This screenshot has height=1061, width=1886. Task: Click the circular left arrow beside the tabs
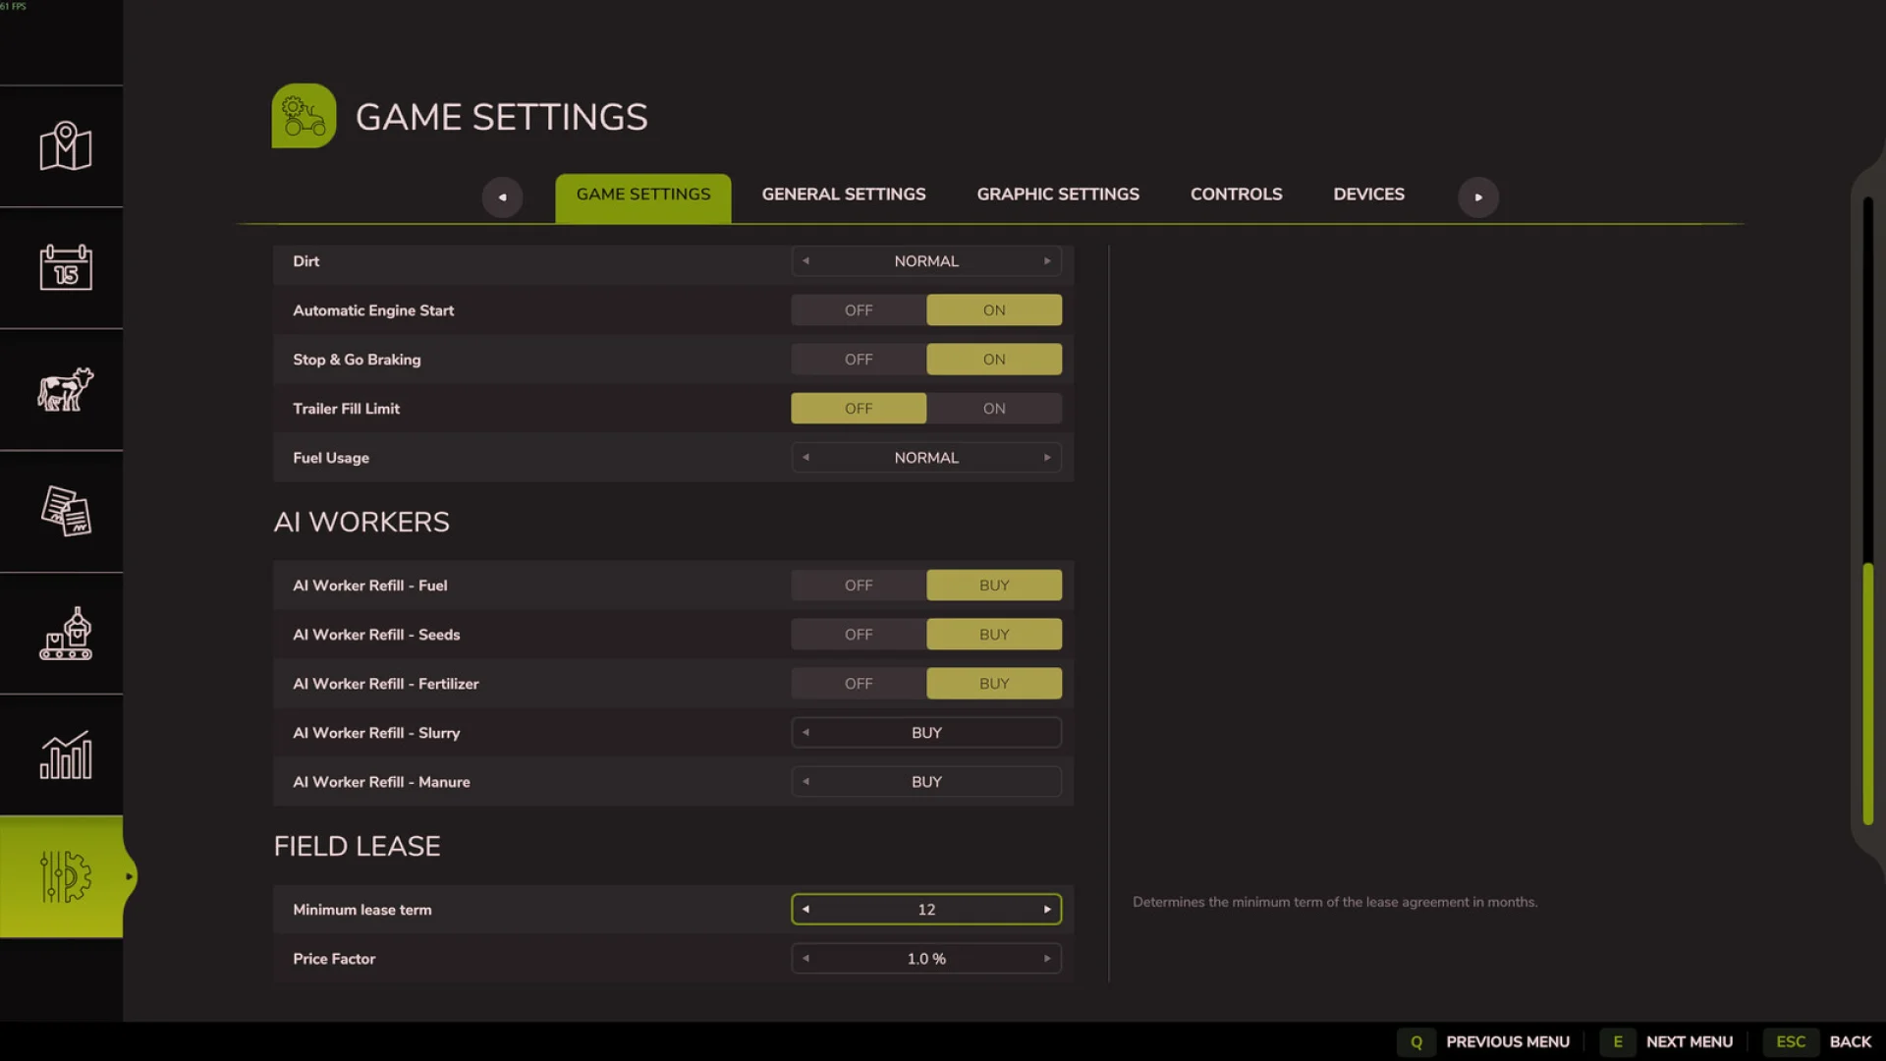502,196
